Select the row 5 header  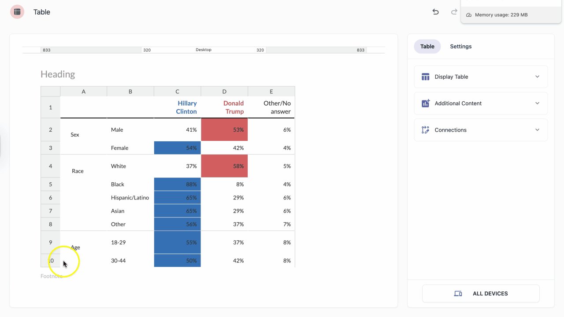click(x=50, y=184)
